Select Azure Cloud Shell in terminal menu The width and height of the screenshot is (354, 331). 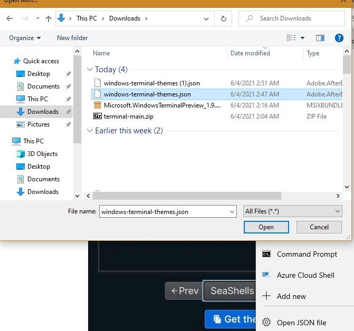[305, 275]
